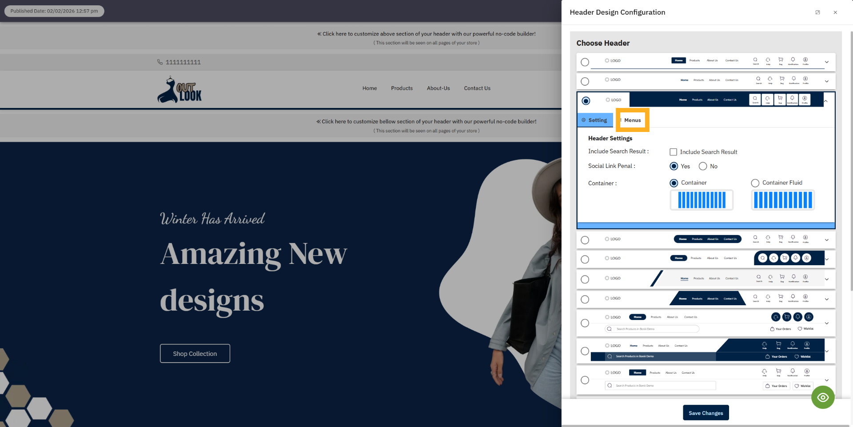
Task: Open the green eye preview button
Action: (823, 397)
